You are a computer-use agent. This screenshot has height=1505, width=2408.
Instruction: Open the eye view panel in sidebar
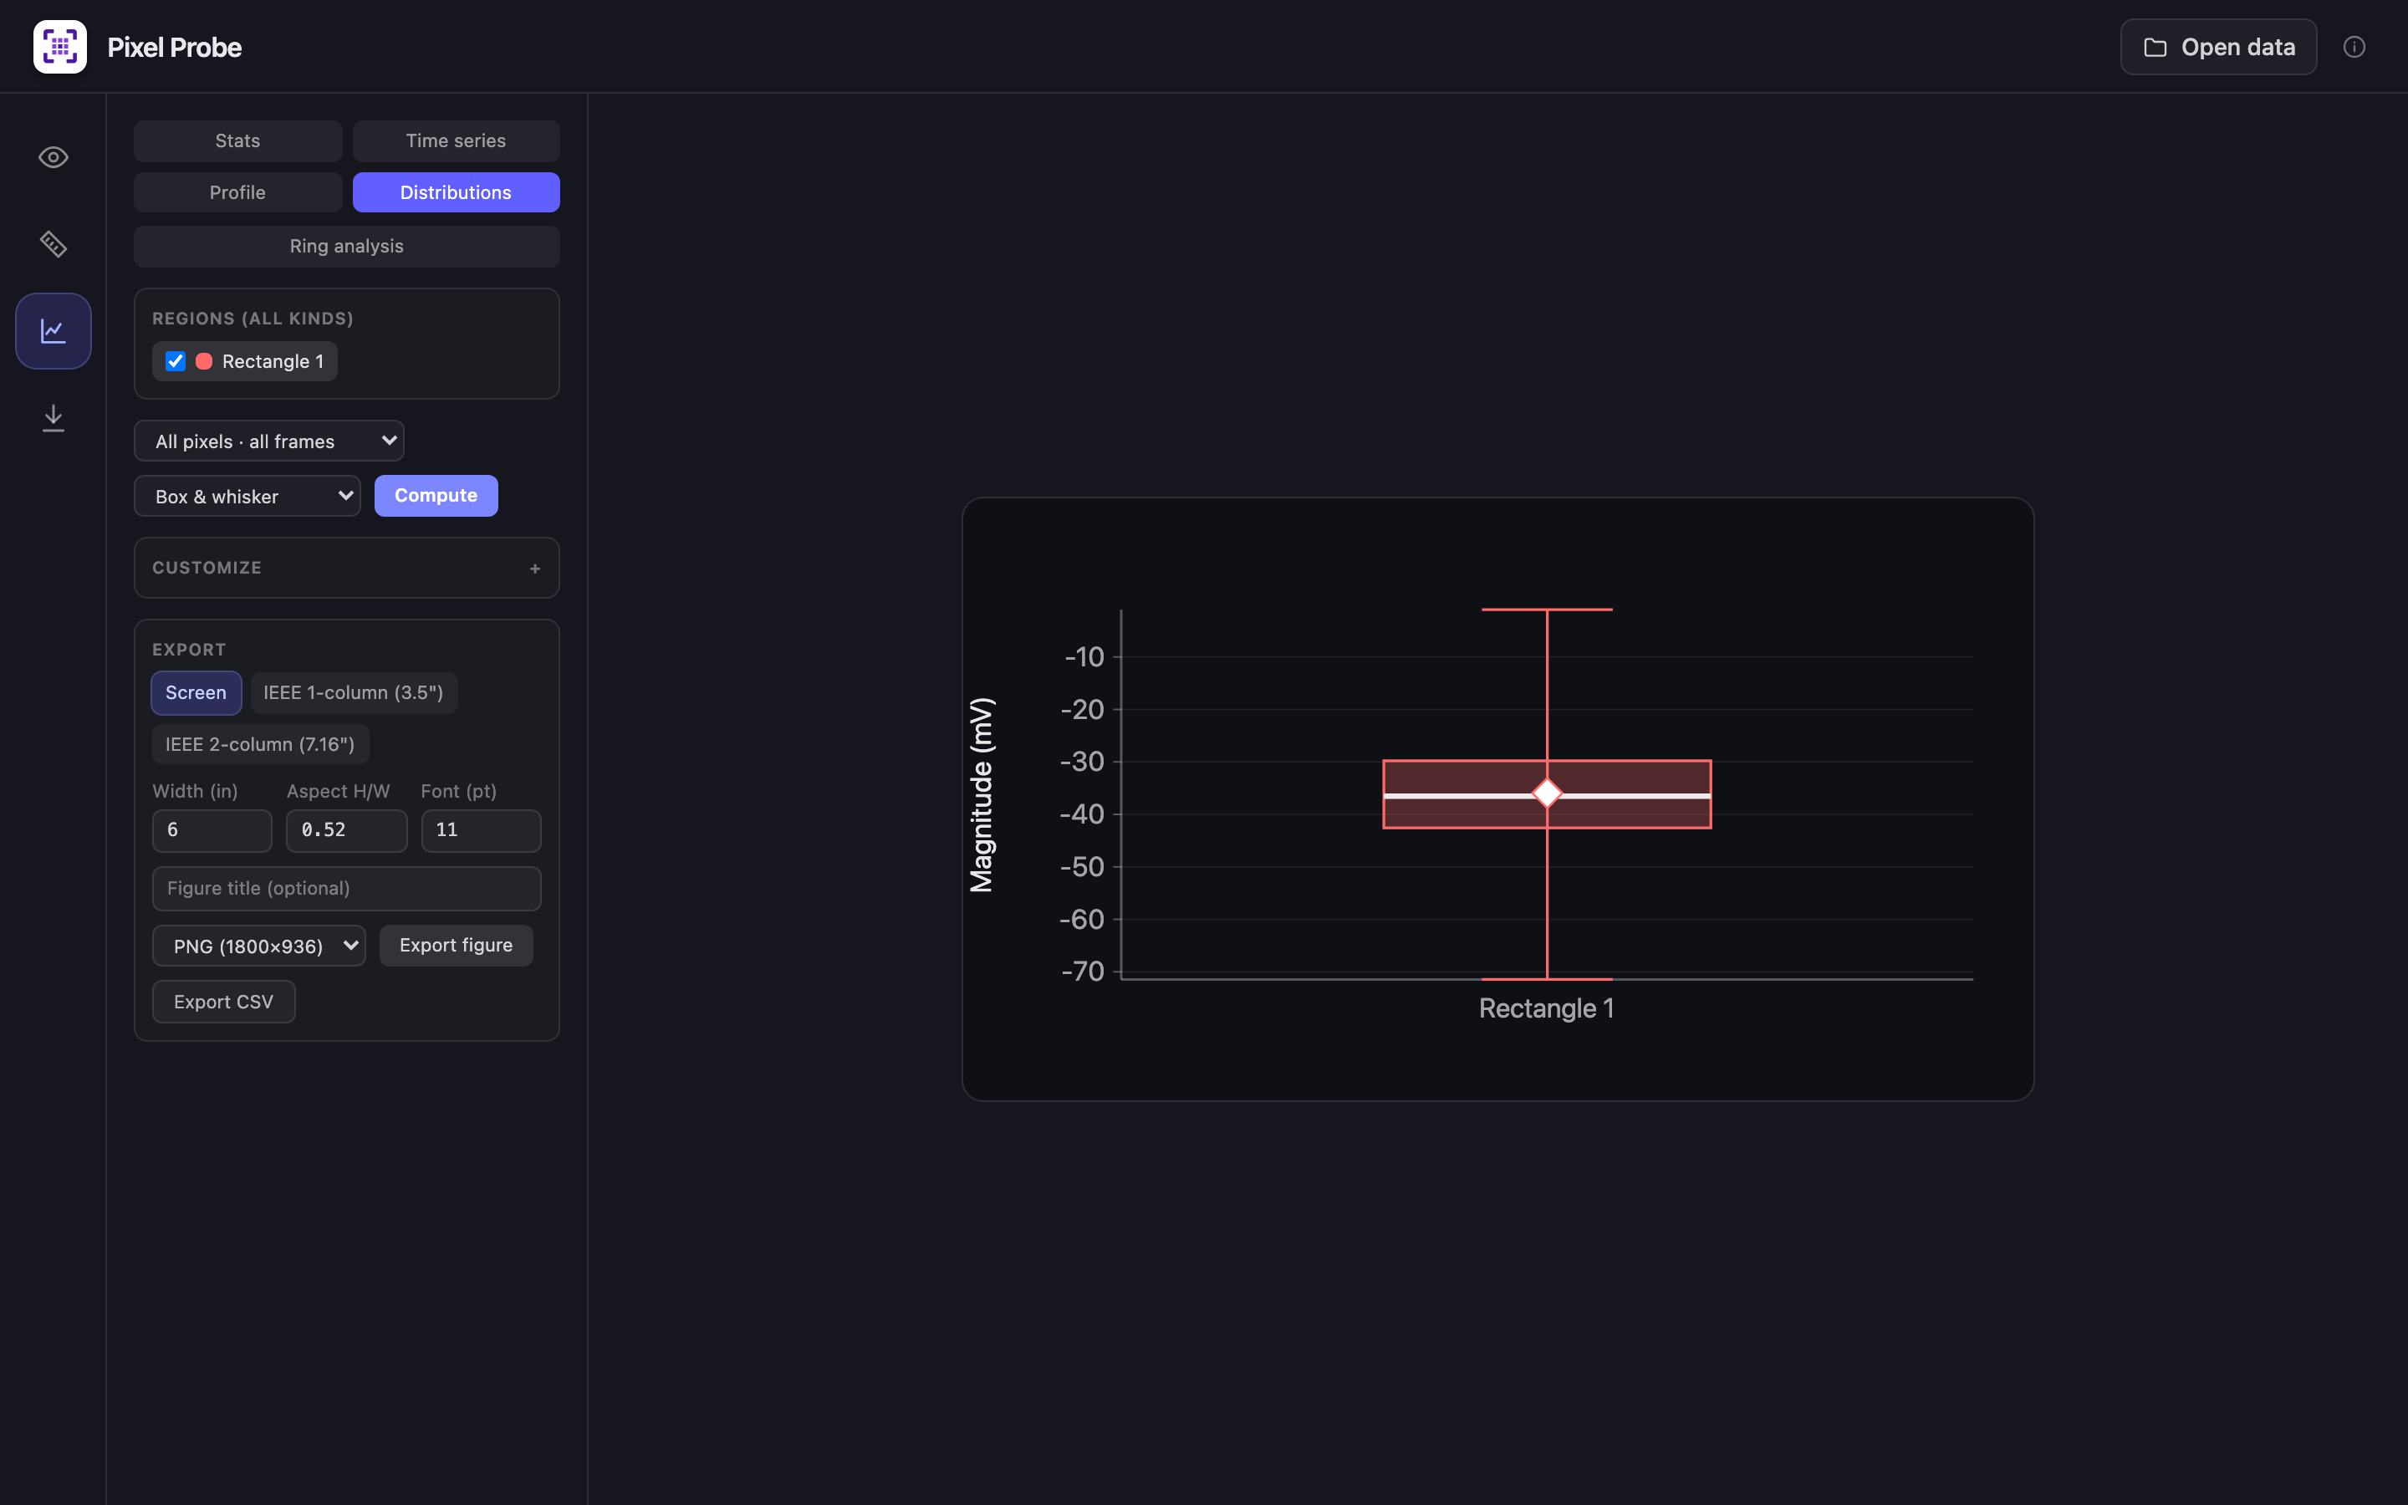tap(53, 157)
